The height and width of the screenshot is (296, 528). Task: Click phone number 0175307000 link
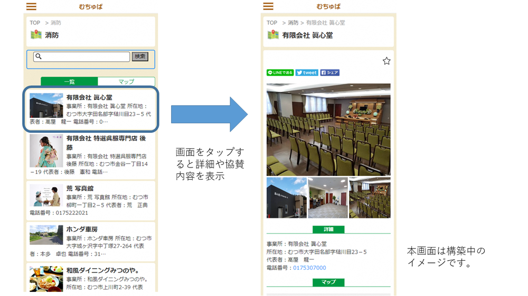[309, 268]
